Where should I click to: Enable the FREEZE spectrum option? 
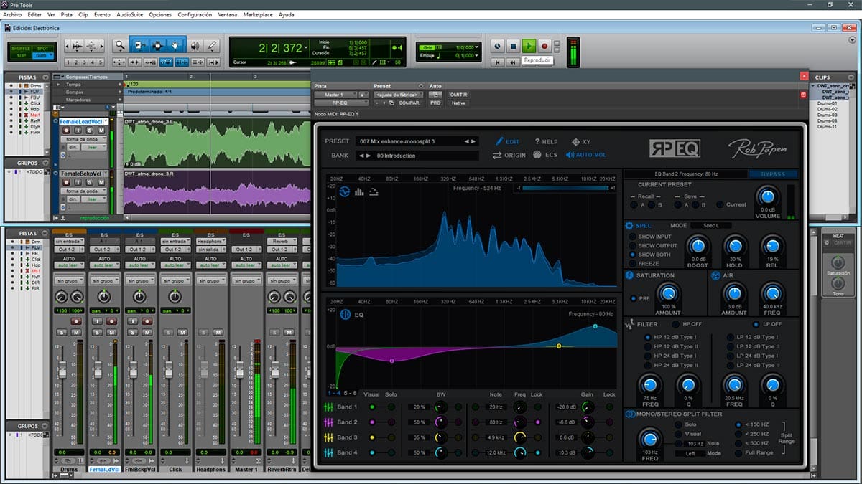(633, 263)
